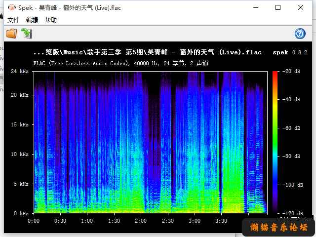Click the file path text ending in (Live).flac
The height and width of the screenshot is (237, 316).
pos(148,52)
